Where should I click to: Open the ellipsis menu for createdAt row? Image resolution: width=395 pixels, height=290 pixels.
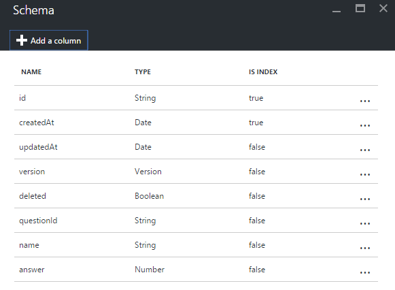coord(365,125)
